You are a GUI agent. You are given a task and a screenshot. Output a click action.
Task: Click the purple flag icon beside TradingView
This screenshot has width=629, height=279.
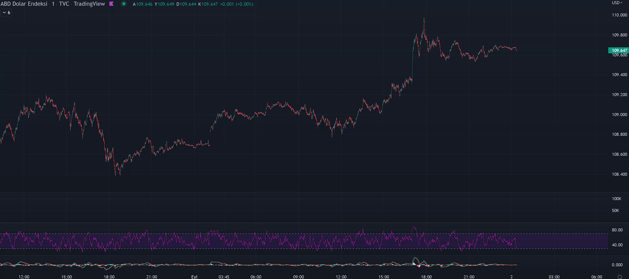[111, 4]
